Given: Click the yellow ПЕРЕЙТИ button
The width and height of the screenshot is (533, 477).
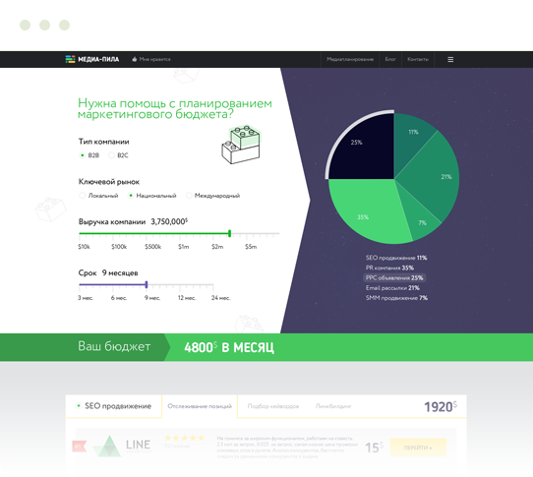Looking at the screenshot, I should pyautogui.click(x=418, y=447).
